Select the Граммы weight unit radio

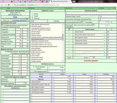click(x=32, y=18)
